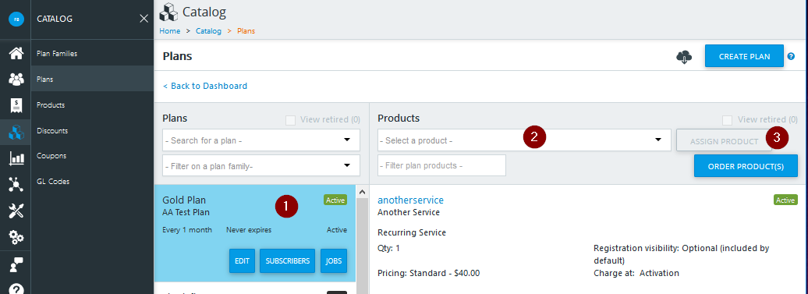Click the Qty: 1 text
This screenshot has width=808, height=294.
point(389,248)
